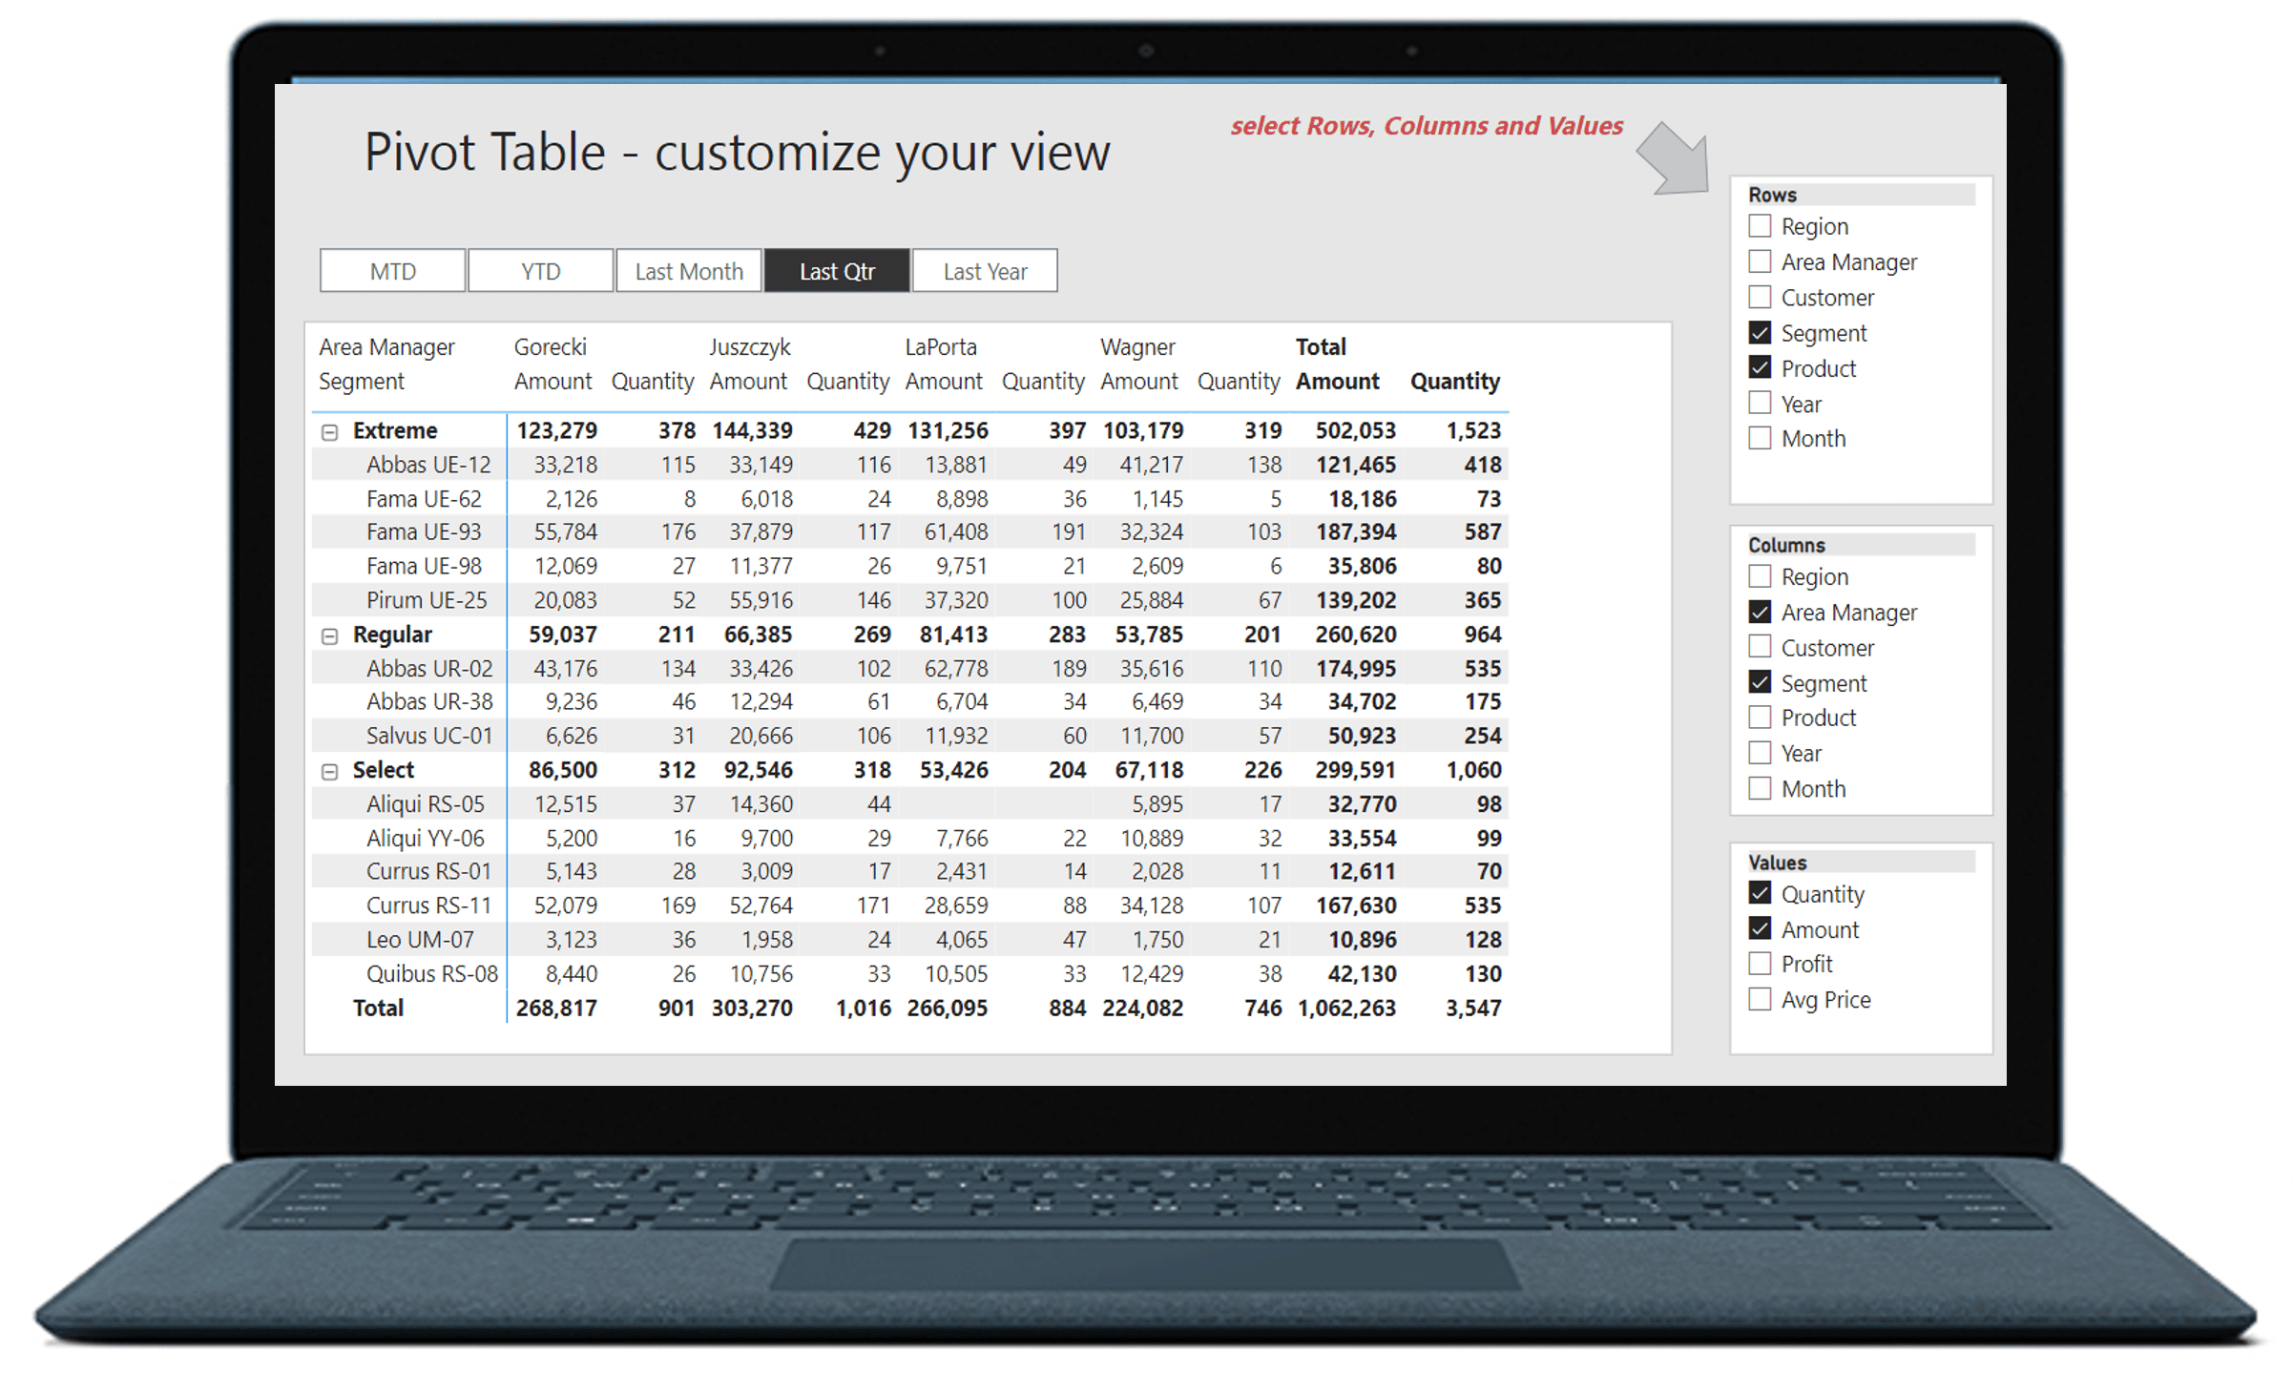This screenshot has height=1374, width=2293.
Task: Check Region in the Columns panel
Action: (x=1761, y=576)
